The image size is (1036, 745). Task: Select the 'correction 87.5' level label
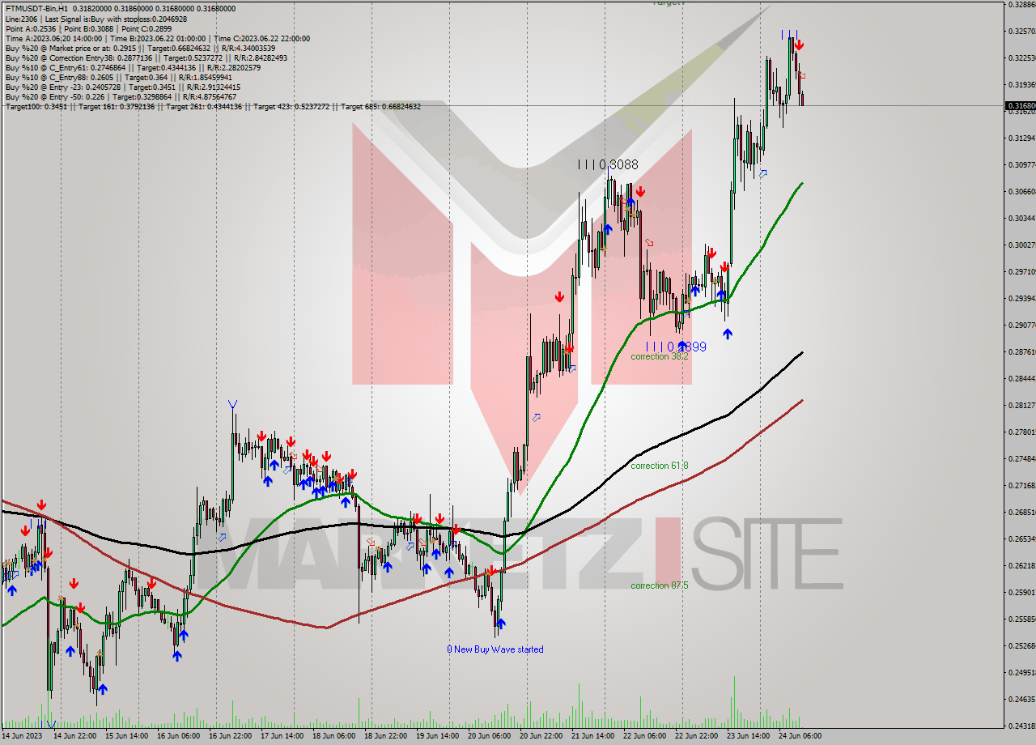(660, 585)
